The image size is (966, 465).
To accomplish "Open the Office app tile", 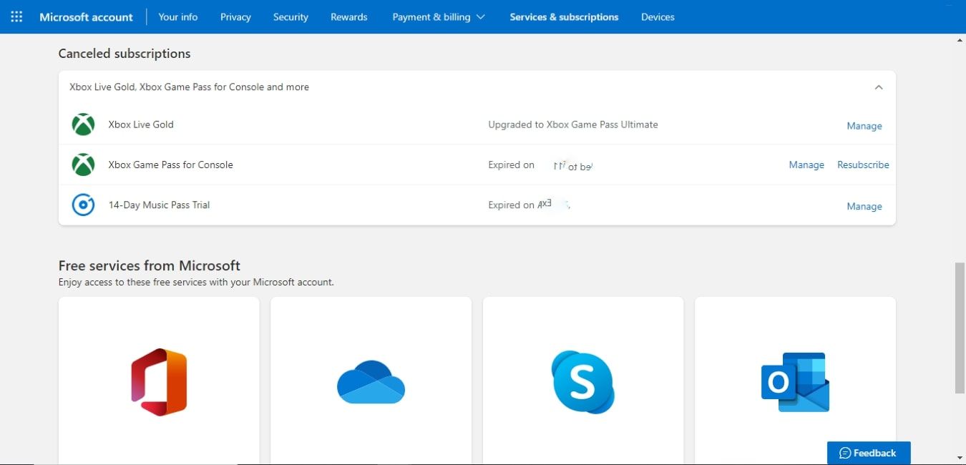I will pyautogui.click(x=159, y=381).
